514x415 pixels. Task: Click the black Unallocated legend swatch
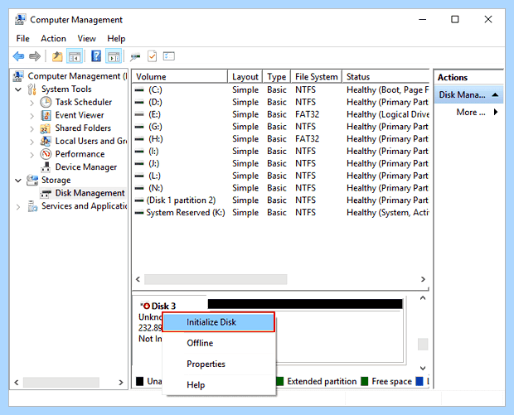(x=139, y=381)
